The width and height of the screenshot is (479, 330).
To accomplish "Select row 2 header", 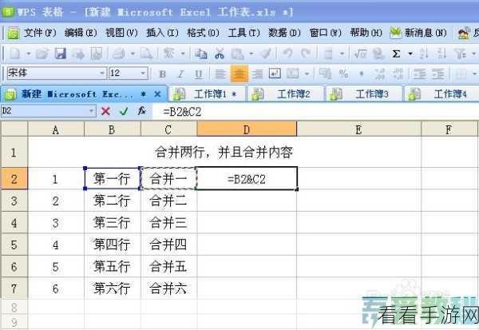I will pos(14,179).
